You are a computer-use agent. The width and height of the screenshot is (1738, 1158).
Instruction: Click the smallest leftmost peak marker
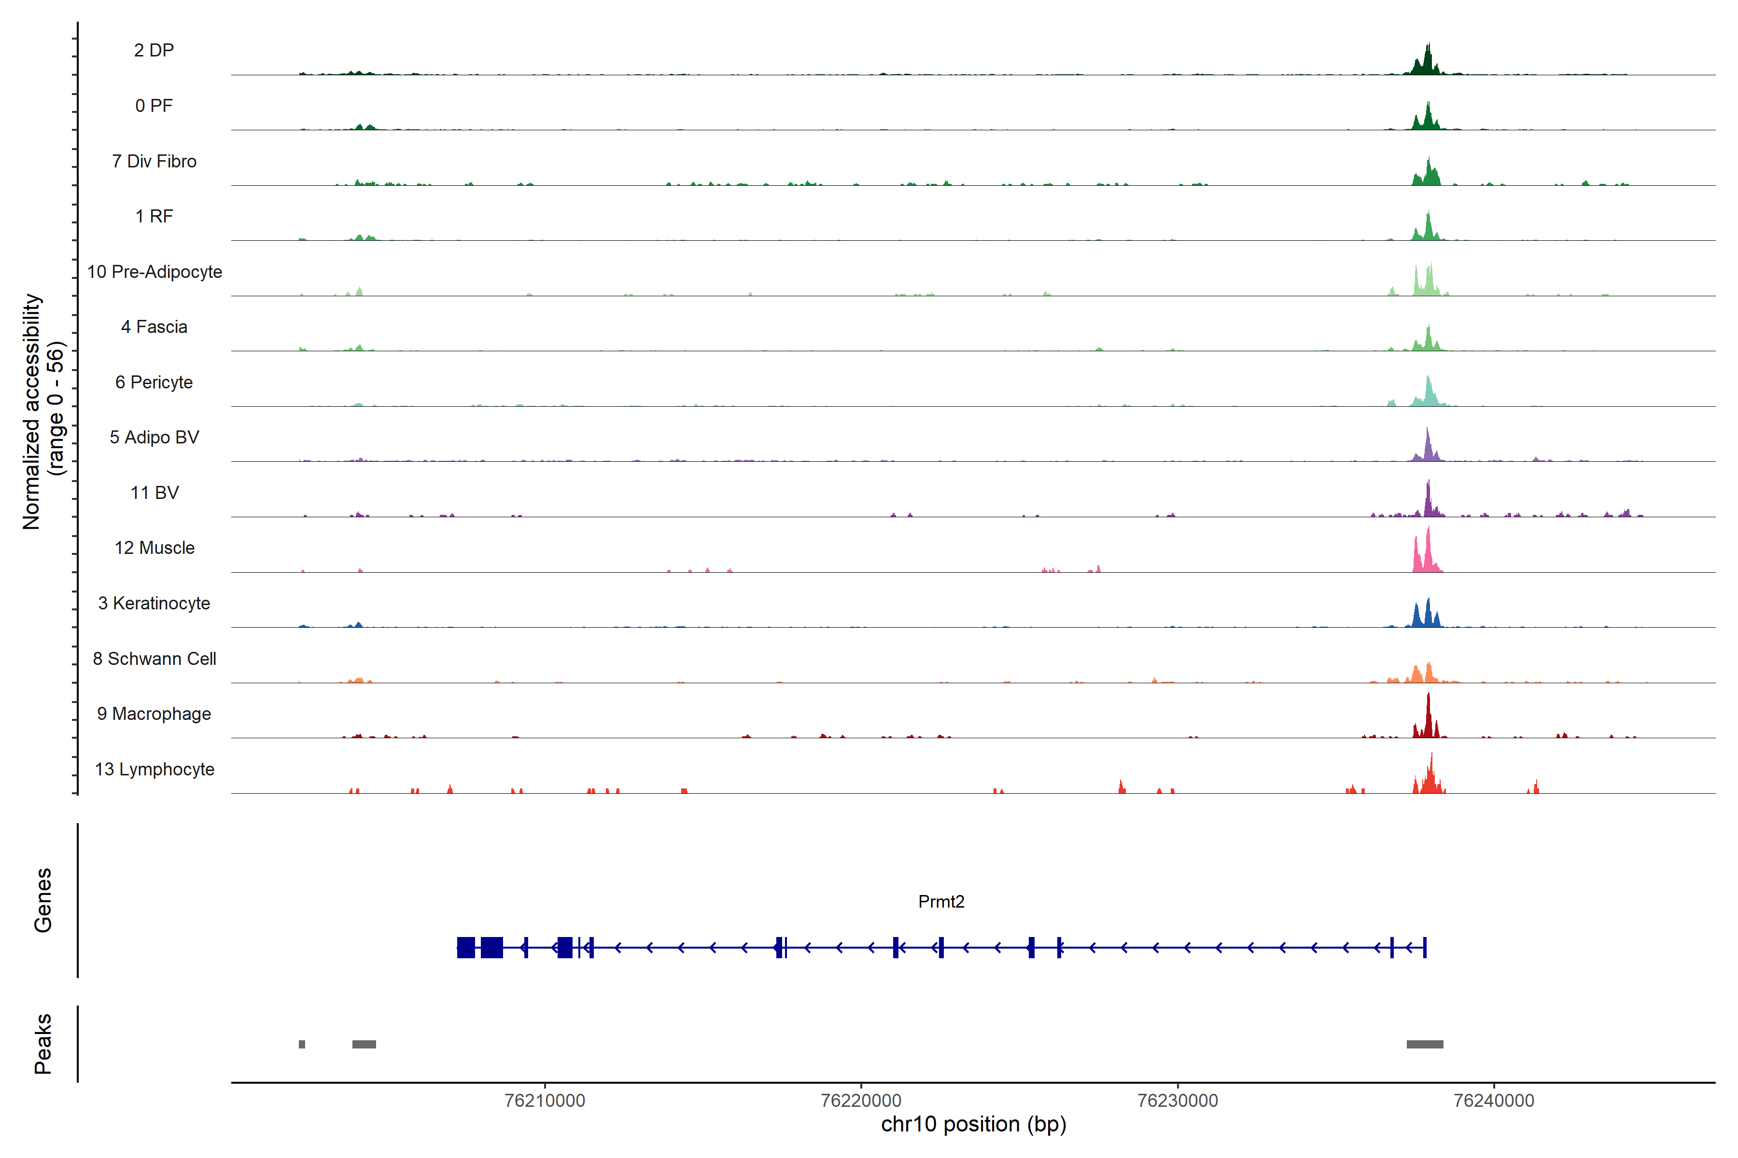coord(301,1044)
